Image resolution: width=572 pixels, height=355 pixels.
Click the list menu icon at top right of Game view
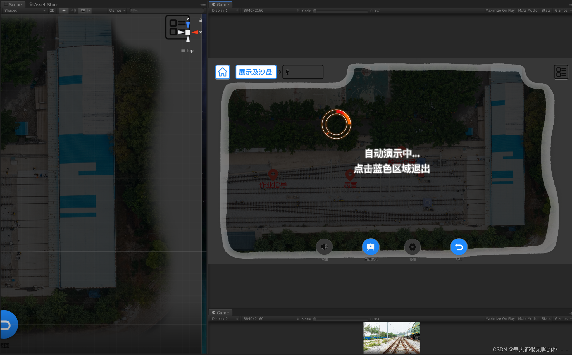click(561, 72)
